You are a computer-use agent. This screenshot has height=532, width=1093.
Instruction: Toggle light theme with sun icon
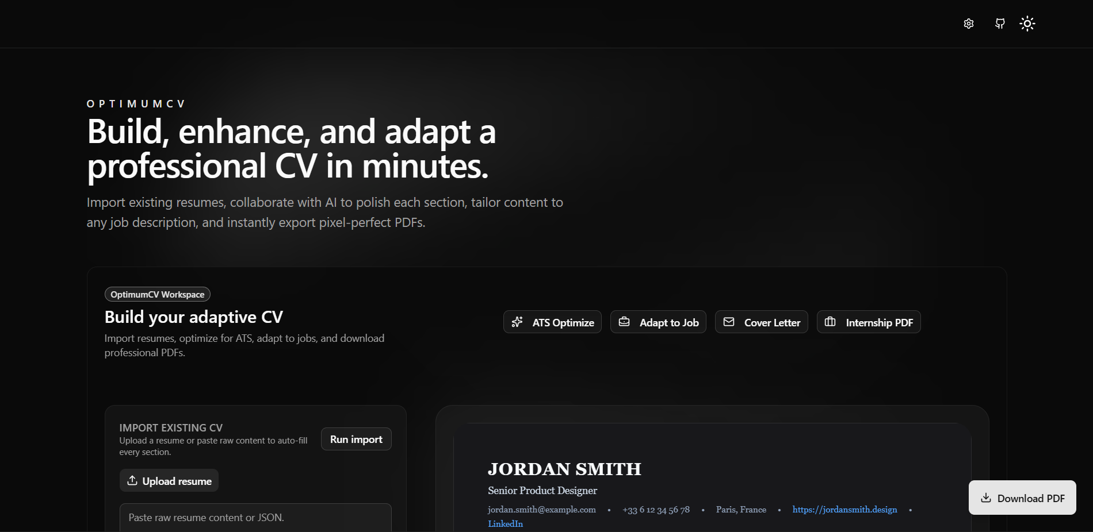click(x=1027, y=24)
